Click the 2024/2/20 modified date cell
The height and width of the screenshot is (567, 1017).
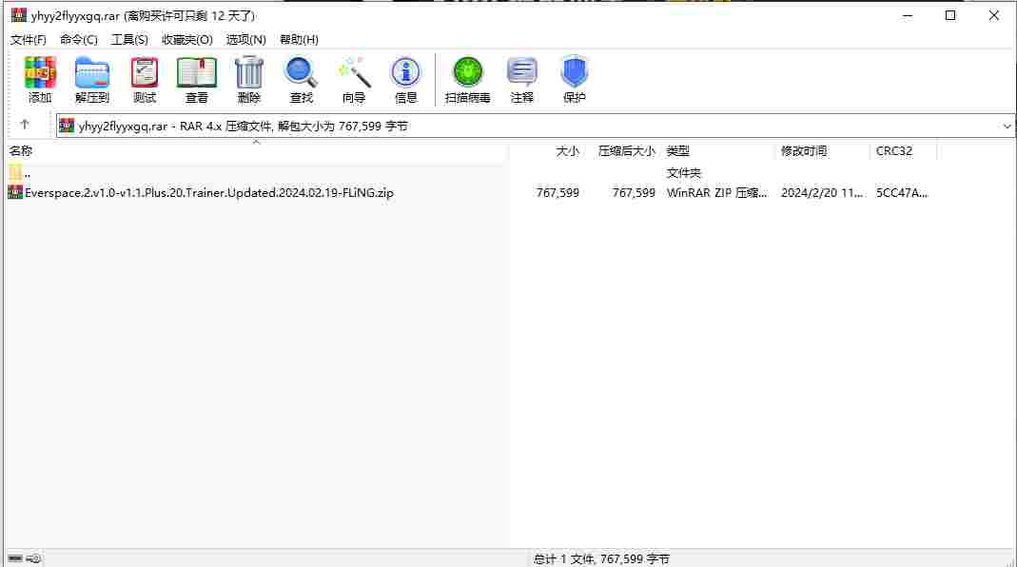coord(822,193)
